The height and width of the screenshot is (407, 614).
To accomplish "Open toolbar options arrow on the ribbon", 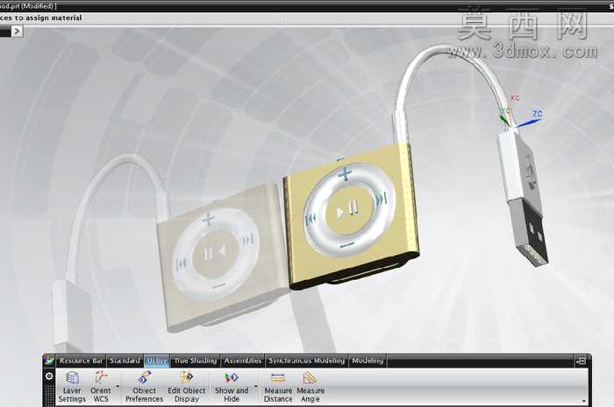I will tap(583, 401).
